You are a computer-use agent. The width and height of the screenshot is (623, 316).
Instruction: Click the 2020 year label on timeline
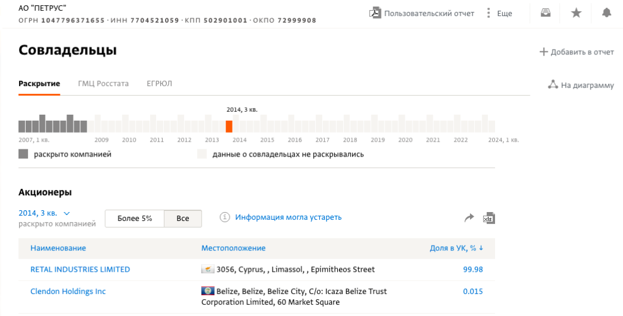pos(405,140)
